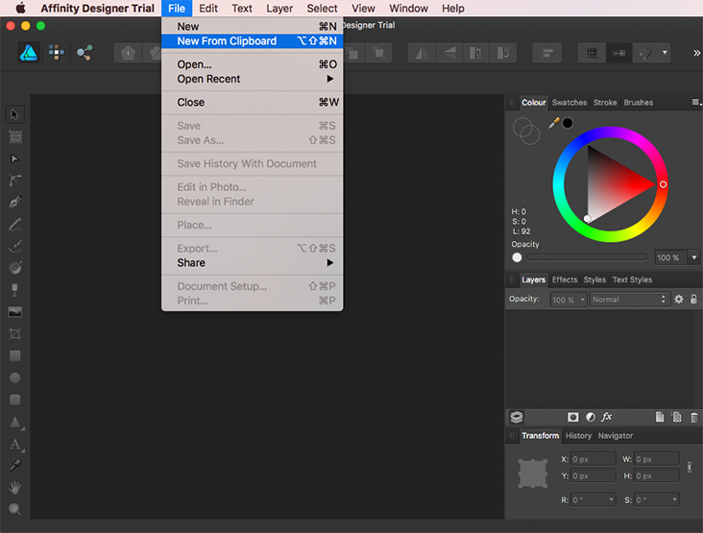
Task: Click the black recent colour swatch
Action: 568,123
